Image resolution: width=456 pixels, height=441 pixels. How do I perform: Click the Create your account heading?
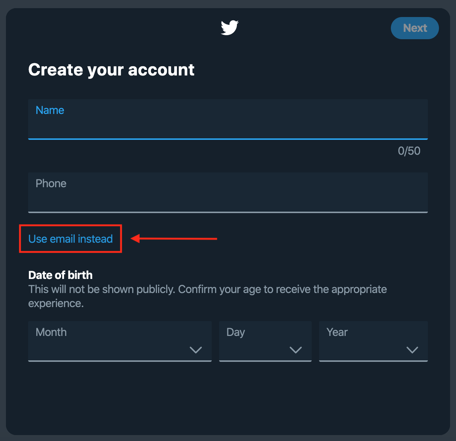(111, 70)
